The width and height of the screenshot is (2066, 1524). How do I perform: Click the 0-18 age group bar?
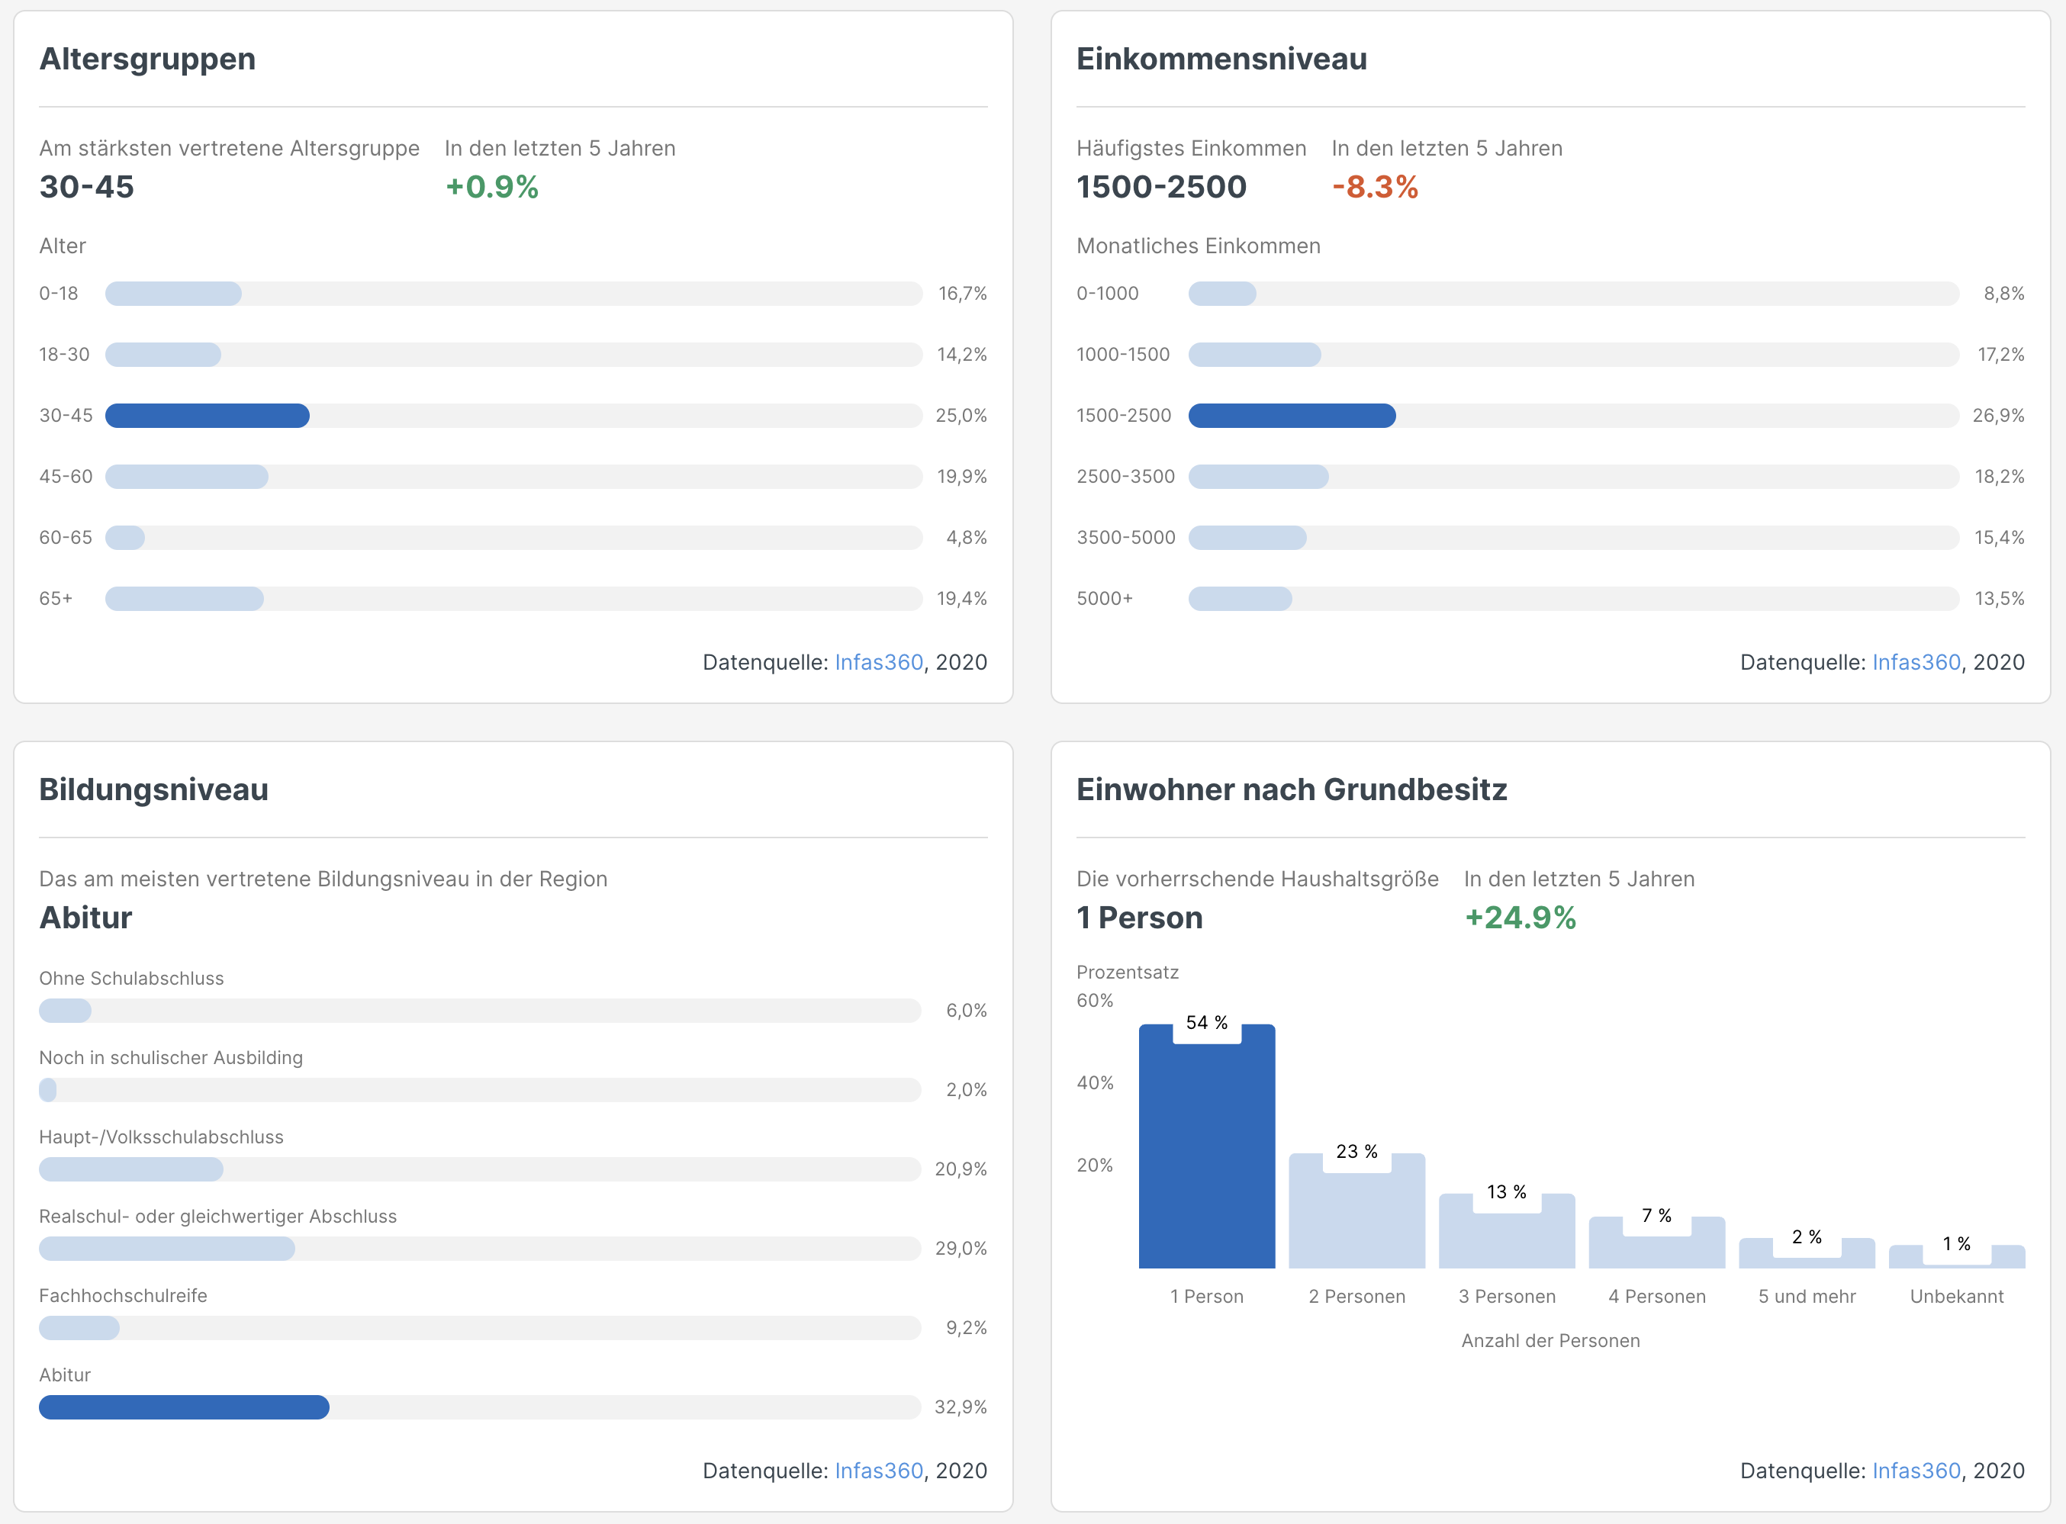(173, 294)
